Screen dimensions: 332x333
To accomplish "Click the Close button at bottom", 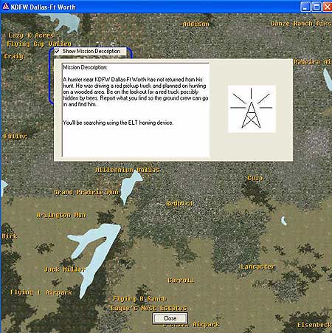I will pyautogui.click(x=170, y=318).
